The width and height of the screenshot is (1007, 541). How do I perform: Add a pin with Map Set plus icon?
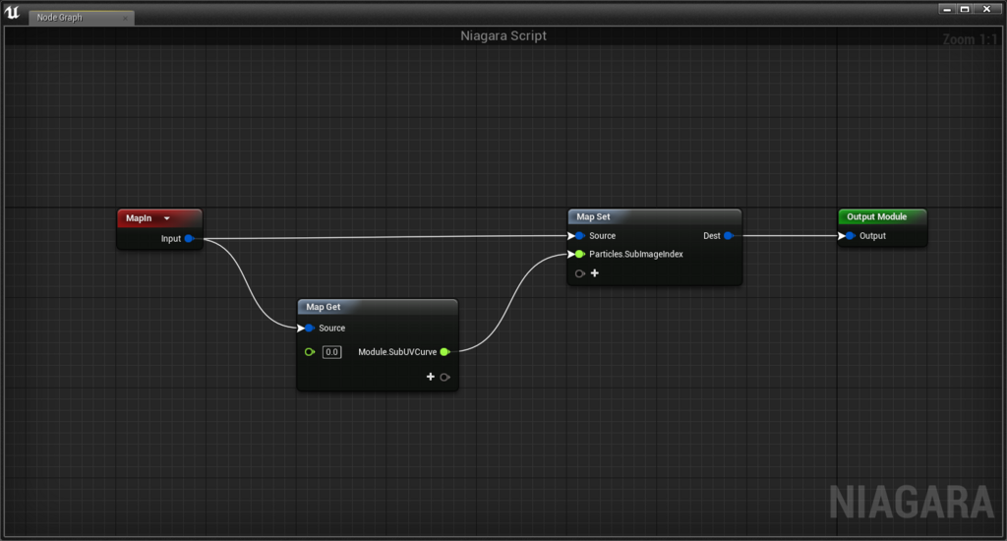tap(595, 273)
